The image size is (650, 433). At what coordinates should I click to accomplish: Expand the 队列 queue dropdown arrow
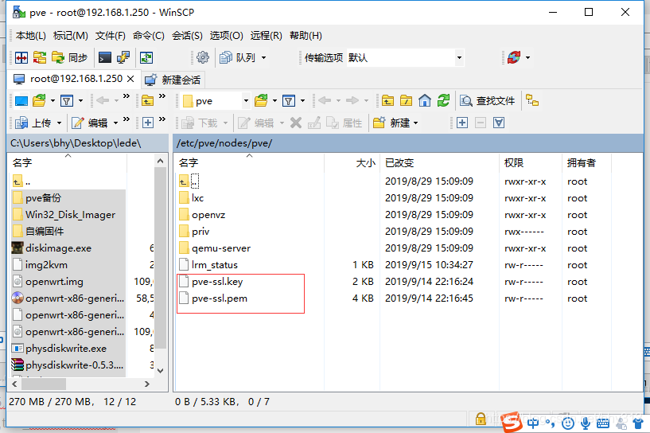263,57
